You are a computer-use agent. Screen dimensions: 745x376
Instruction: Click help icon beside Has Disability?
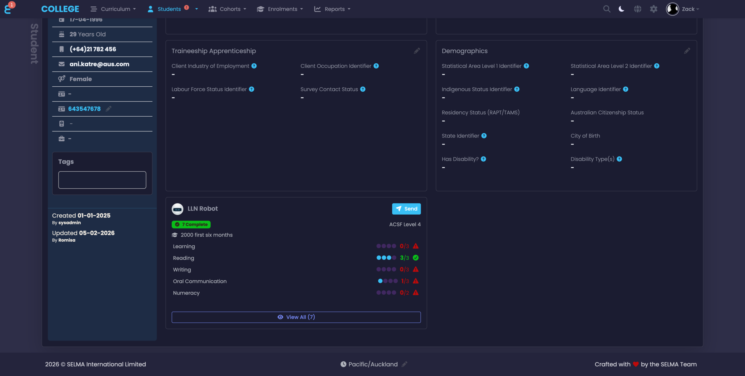pos(483,159)
